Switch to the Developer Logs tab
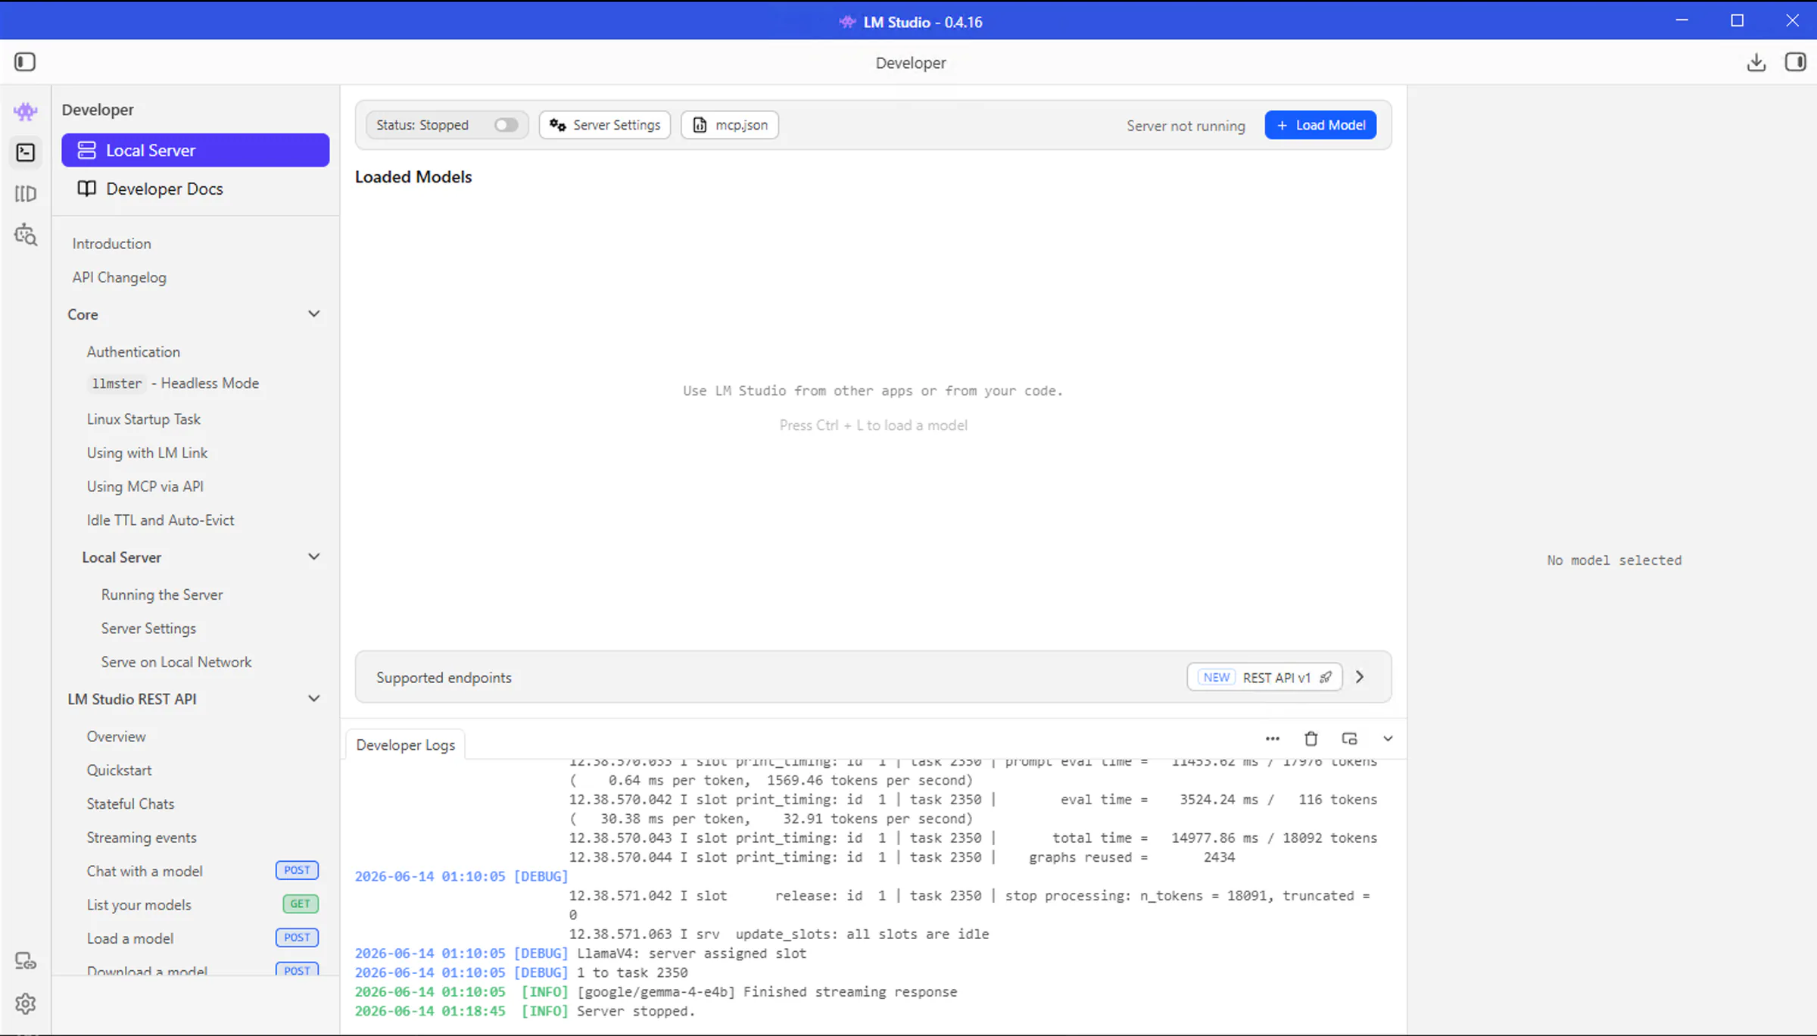 (405, 744)
